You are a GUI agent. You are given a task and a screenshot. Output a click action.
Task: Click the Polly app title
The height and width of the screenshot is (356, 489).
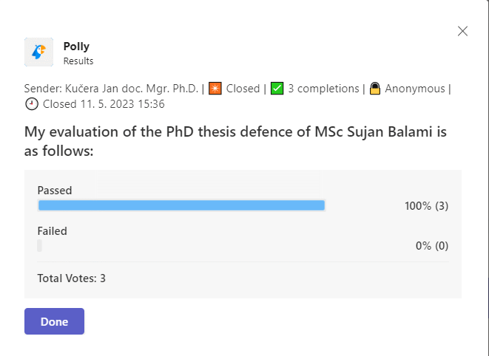click(76, 47)
